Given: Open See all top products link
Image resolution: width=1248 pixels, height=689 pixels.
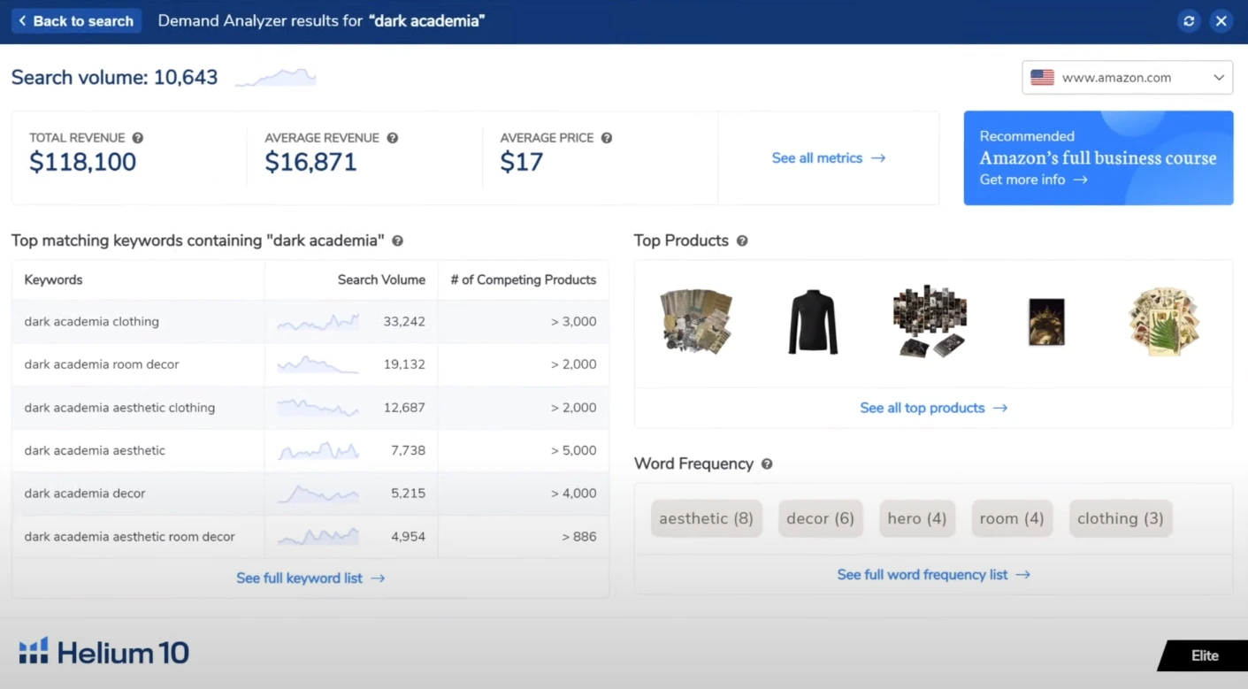Looking at the screenshot, I should click(x=933, y=408).
